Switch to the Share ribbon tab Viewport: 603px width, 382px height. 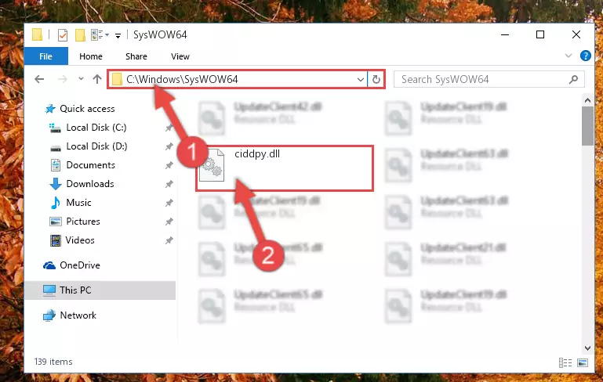(x=136, y=56)
